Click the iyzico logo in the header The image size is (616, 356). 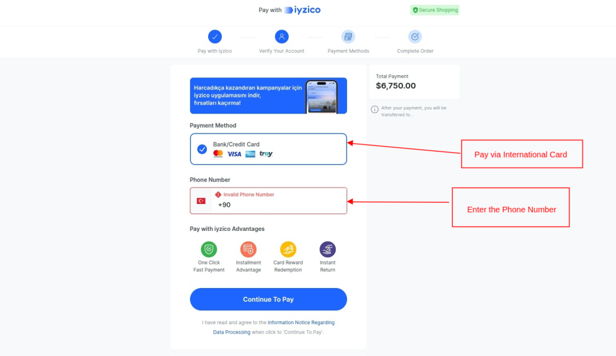(303, 10)
